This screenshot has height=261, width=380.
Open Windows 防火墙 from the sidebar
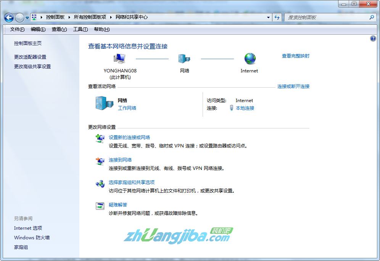(32, 238)
